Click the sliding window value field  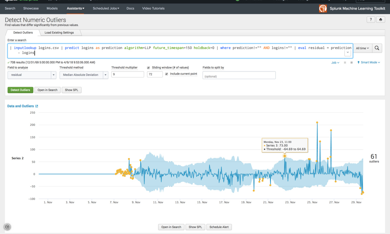(x=155, y=74)
